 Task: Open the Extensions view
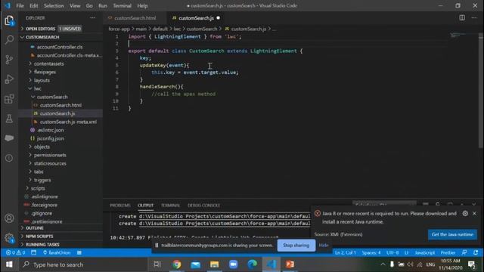point(9,99)
